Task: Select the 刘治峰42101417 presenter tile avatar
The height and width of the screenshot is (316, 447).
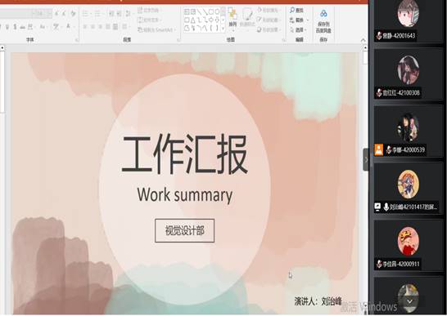Action: (409, 185)
